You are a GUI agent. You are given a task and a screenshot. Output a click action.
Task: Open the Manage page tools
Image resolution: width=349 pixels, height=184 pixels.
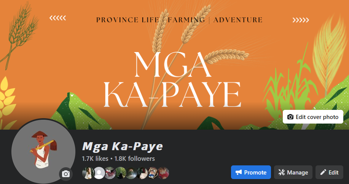tap(293, 172)
